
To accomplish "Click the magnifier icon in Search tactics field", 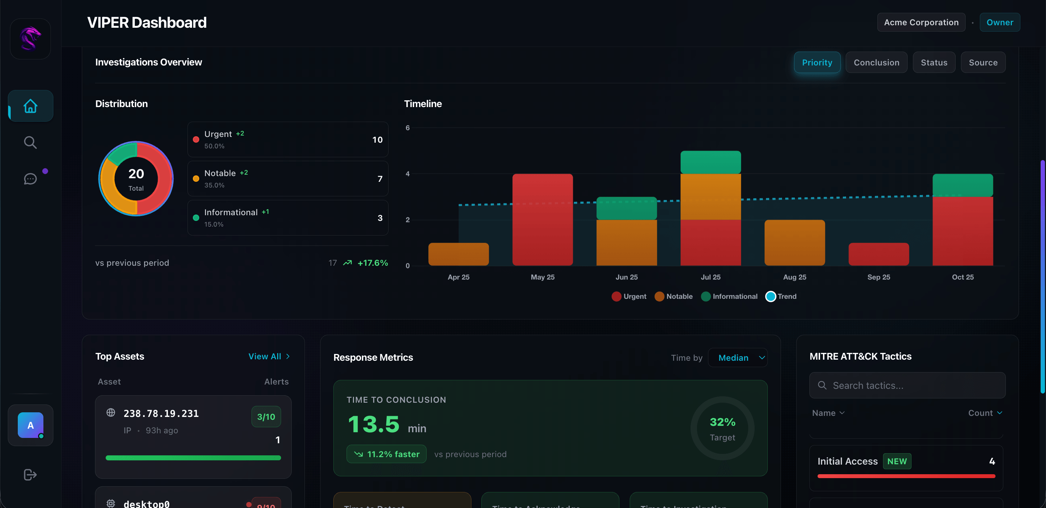I will [822, 385].
